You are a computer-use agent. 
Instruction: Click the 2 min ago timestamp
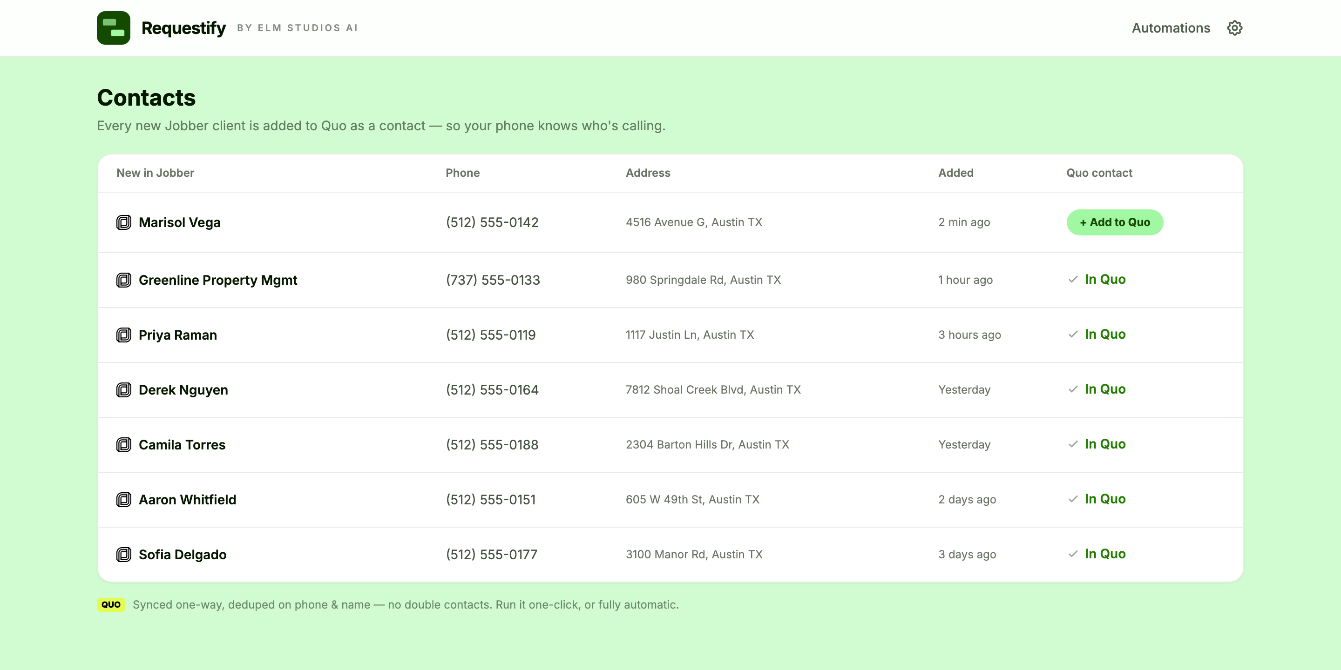(x=963, y=223)
